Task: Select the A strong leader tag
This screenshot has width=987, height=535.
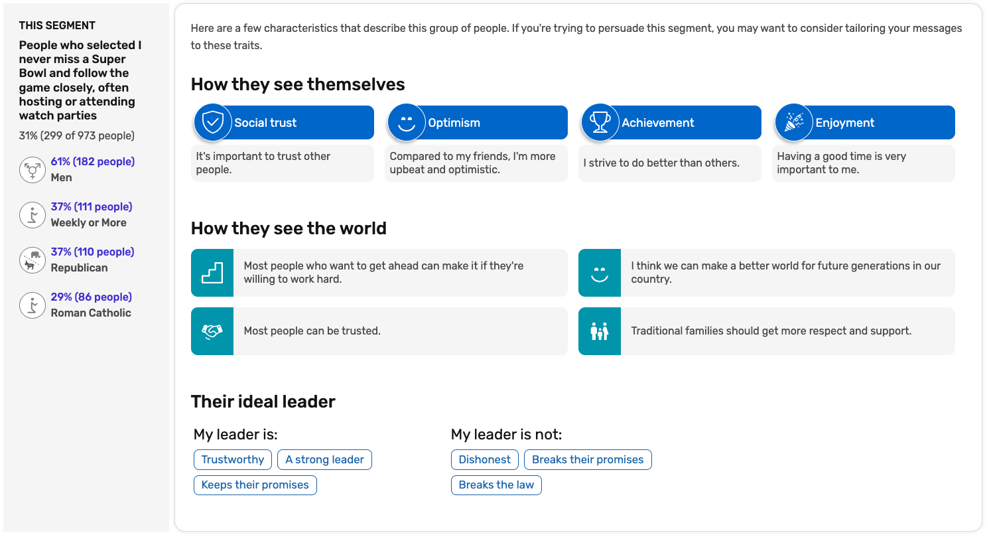Action: click(x=324, y=459)
